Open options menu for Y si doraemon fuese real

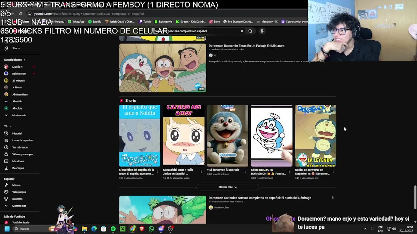coord(245,171)
